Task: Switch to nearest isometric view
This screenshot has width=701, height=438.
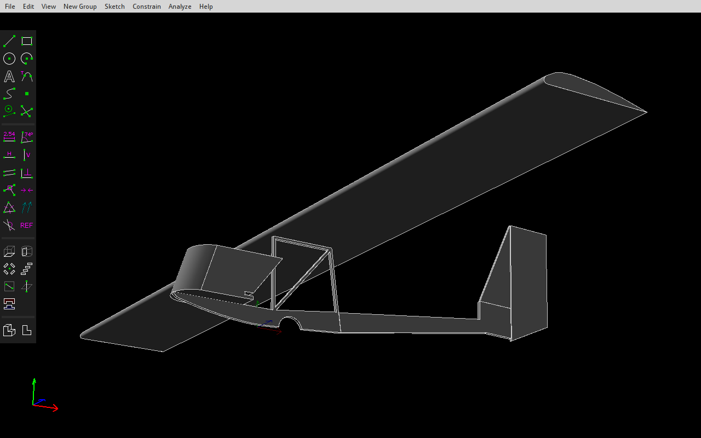Action: click(x=9, y=330)
